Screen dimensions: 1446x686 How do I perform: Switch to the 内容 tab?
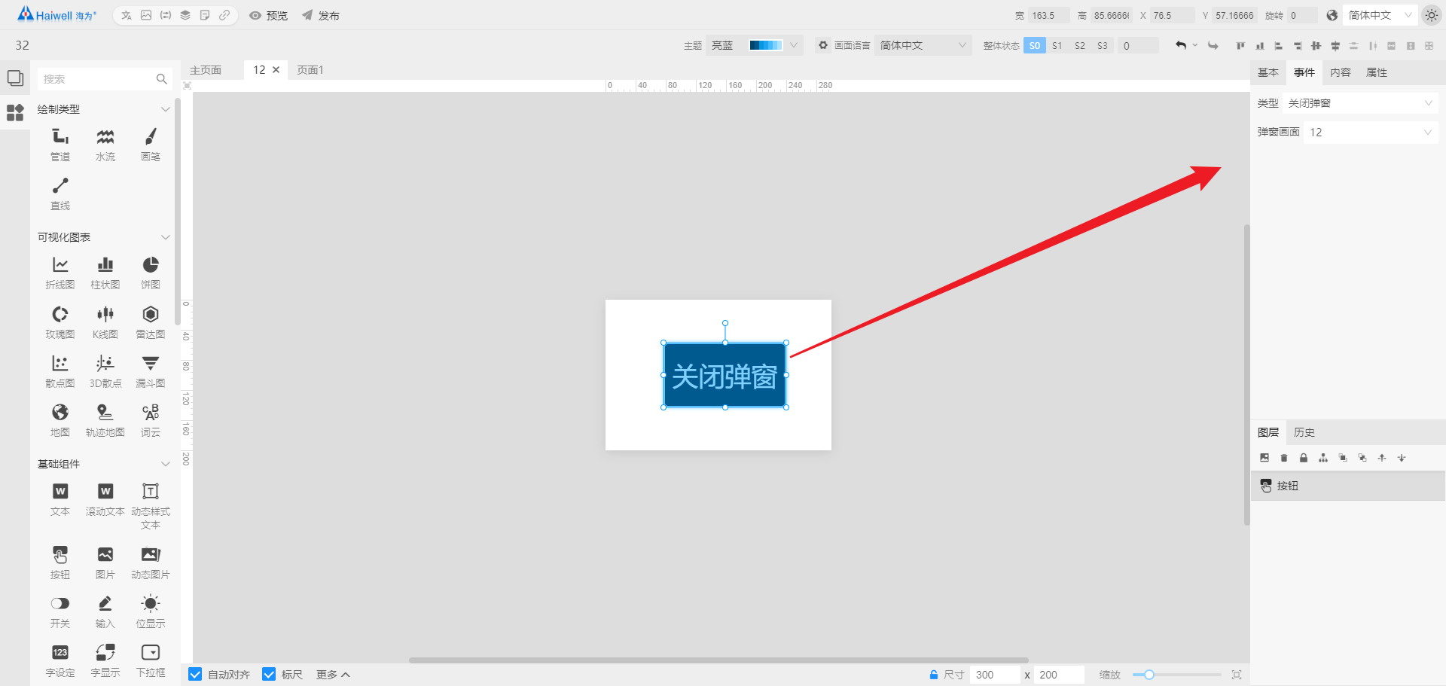point(1341,72)
